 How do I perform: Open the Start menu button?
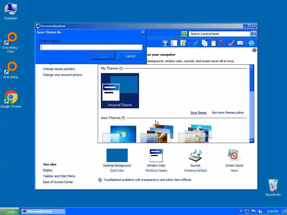pos(10,212)
